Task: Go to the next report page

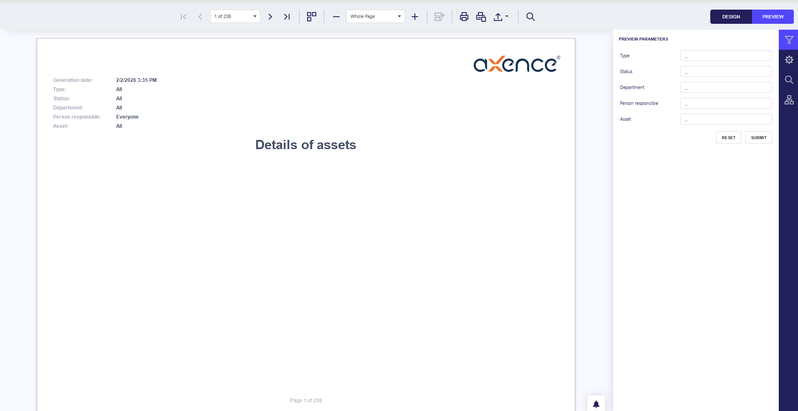Action: [270, 17]
